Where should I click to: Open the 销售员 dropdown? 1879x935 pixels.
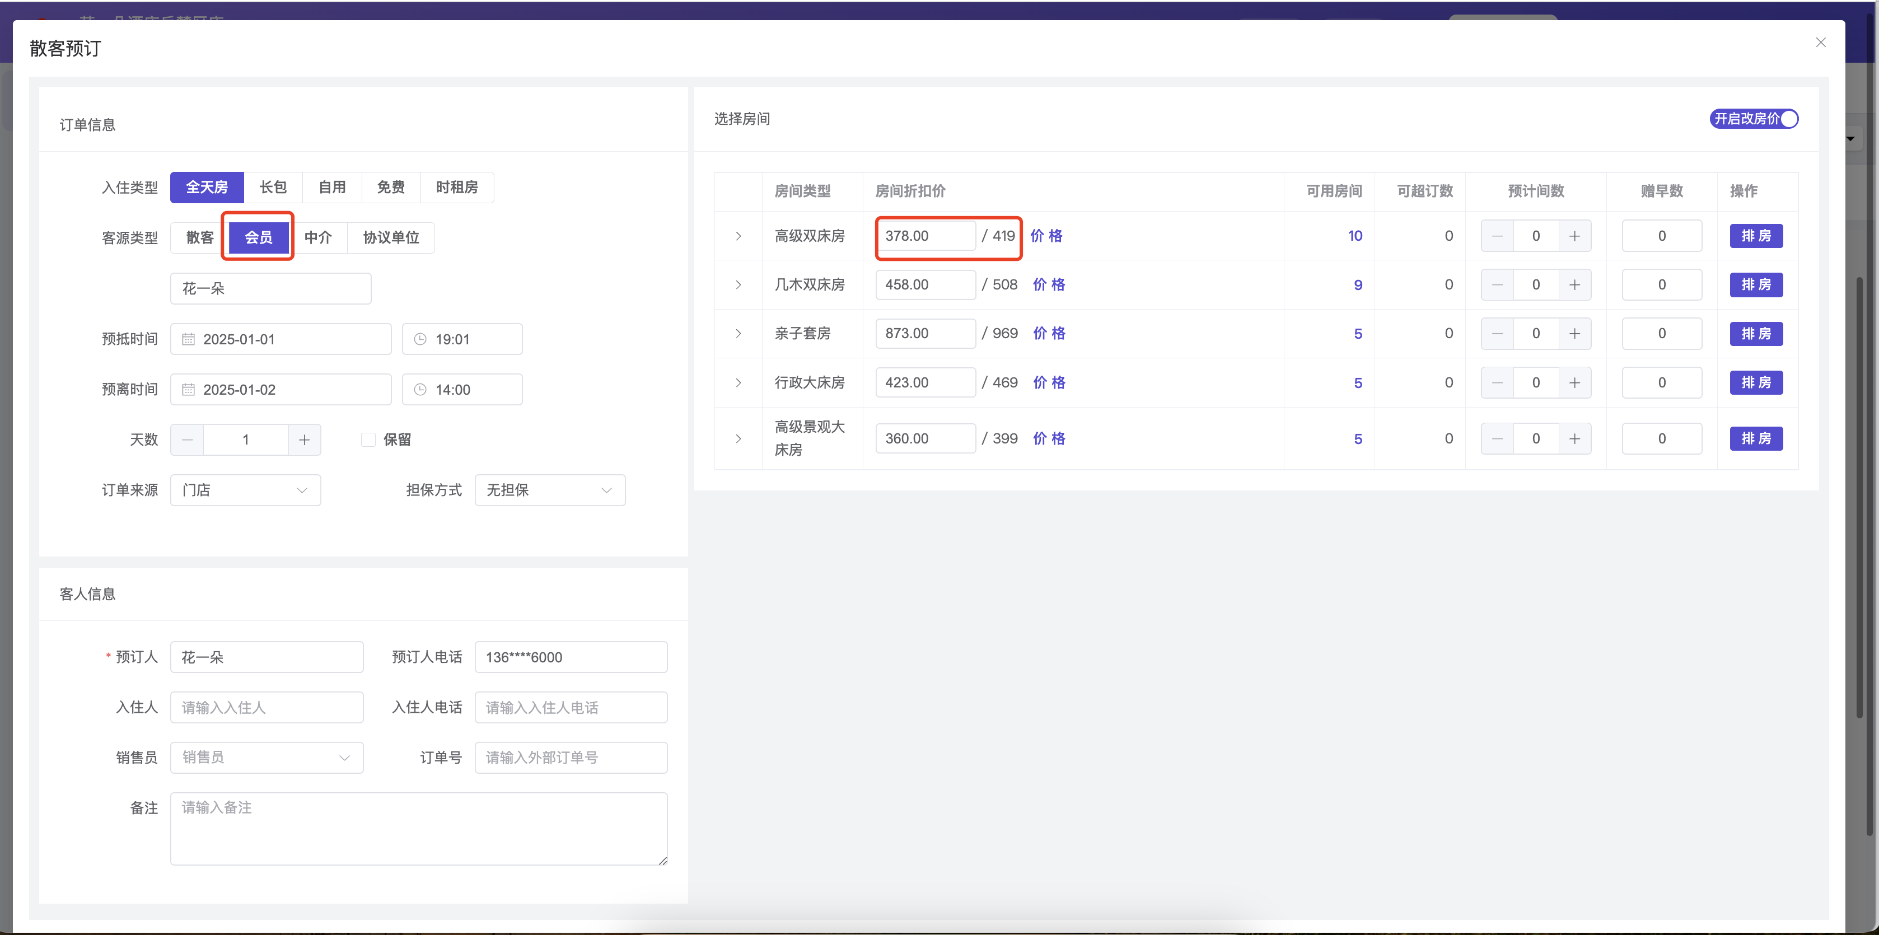tap(267, 758)
